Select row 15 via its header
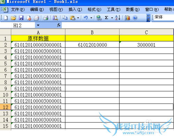 [6, 126]
